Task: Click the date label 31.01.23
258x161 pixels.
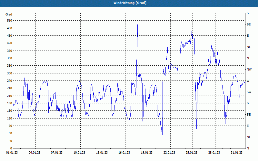Action: pos(237,153)
